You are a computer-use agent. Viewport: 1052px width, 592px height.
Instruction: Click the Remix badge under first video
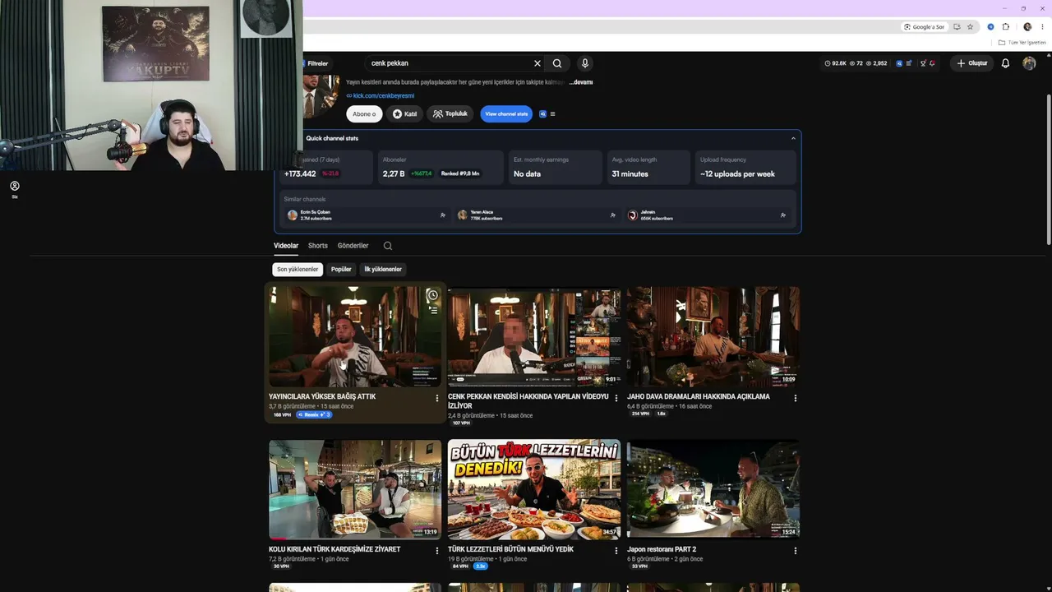coord(314,415)
